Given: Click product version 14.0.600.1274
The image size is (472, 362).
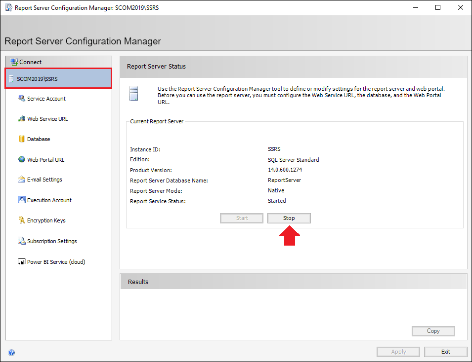Looking at the screenshot, I should (285, 170).
